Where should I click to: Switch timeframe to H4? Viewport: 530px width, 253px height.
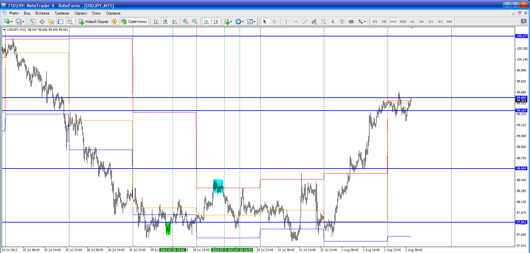pyautogui.click(x=421, y=22)
